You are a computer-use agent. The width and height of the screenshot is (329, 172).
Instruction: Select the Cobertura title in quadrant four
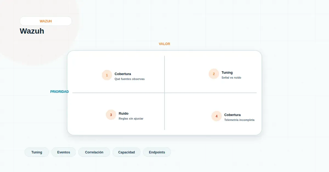[232, 115]
